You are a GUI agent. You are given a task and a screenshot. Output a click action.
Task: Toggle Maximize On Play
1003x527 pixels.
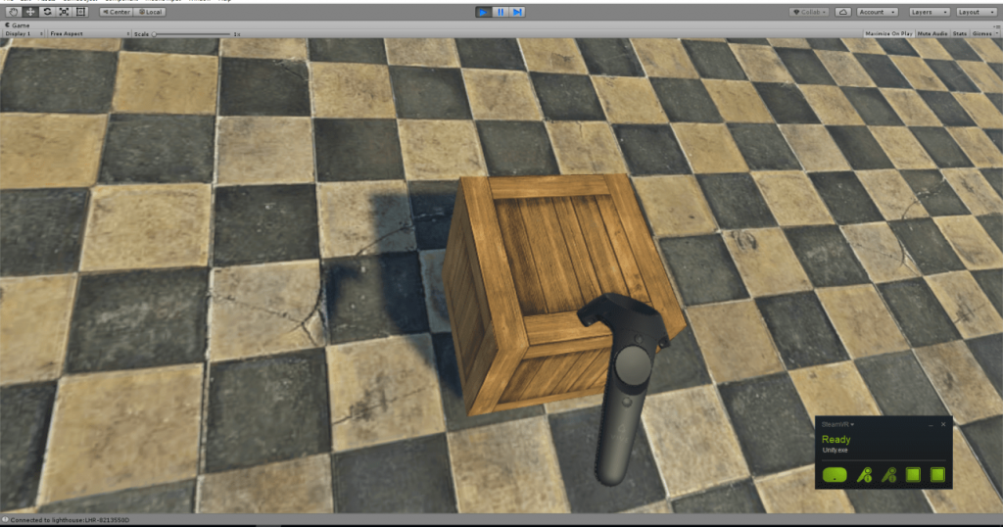888,33
